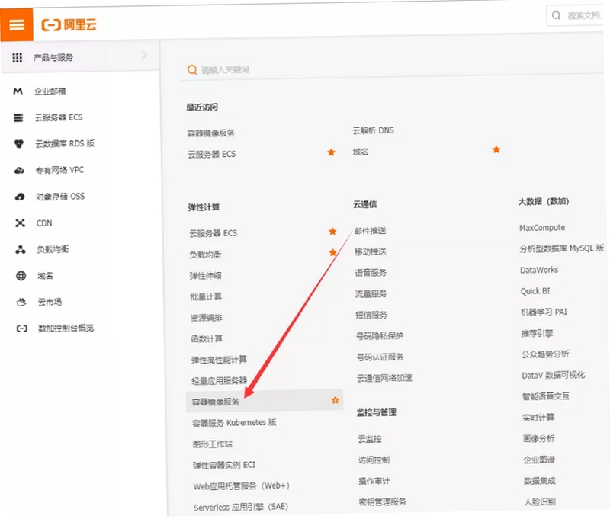Open the orange hamburger menu

[17, 25]
